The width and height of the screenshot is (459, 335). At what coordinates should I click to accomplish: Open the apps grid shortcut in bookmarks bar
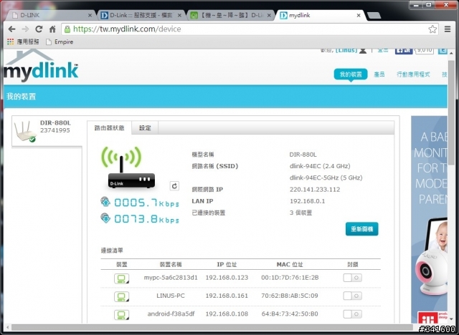[x=11, y=42]
